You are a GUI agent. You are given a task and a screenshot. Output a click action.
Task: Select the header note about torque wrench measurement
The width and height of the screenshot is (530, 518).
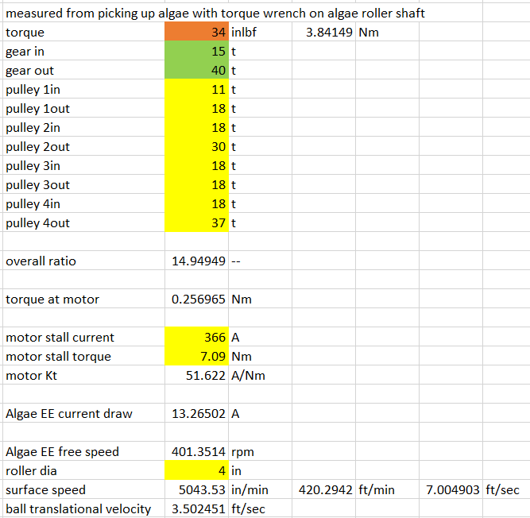pyautogui.click(x=215, y=14)
